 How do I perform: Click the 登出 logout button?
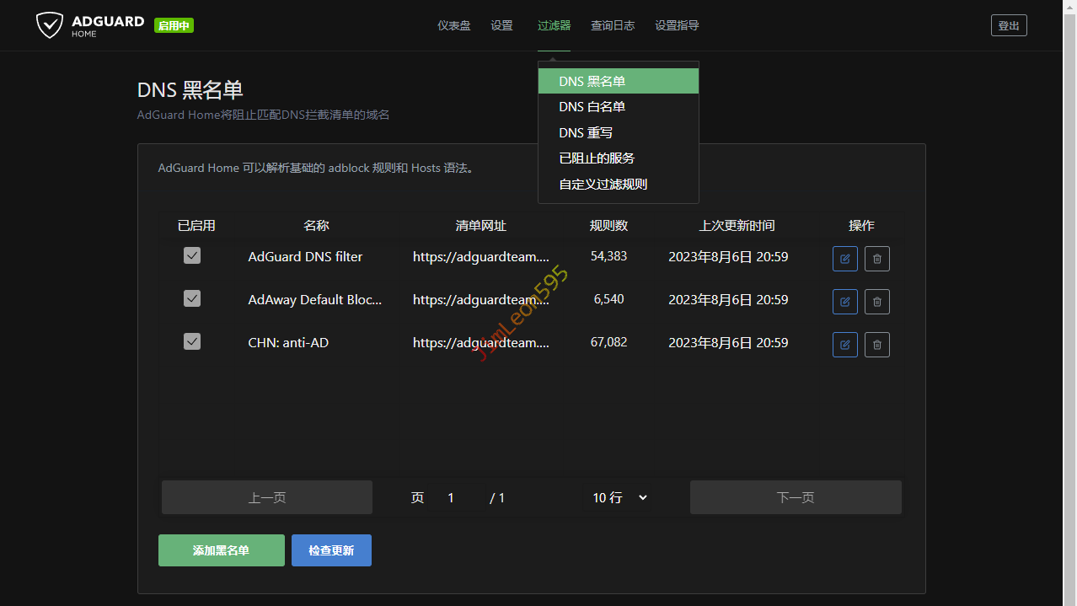pos(1009,25)
